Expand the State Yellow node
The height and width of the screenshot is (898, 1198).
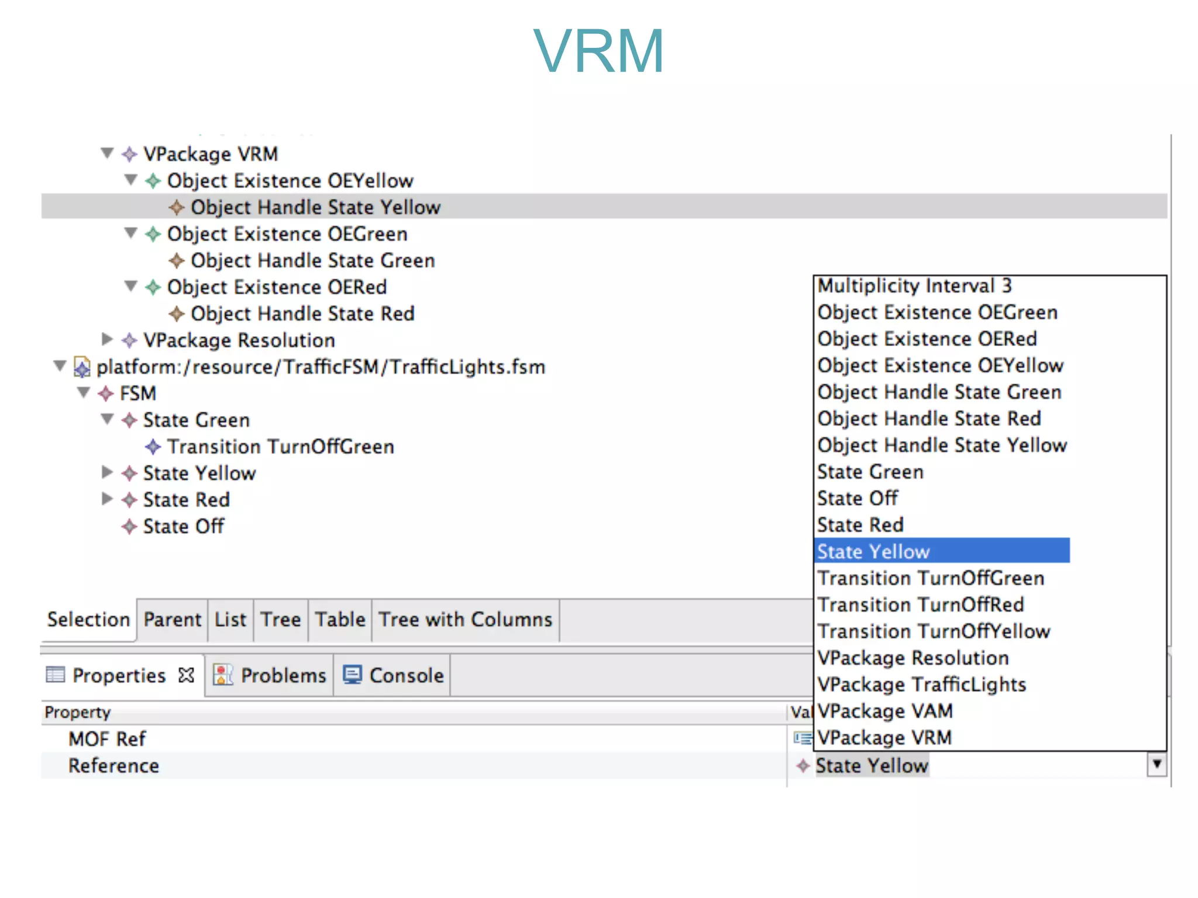point(106,472)
